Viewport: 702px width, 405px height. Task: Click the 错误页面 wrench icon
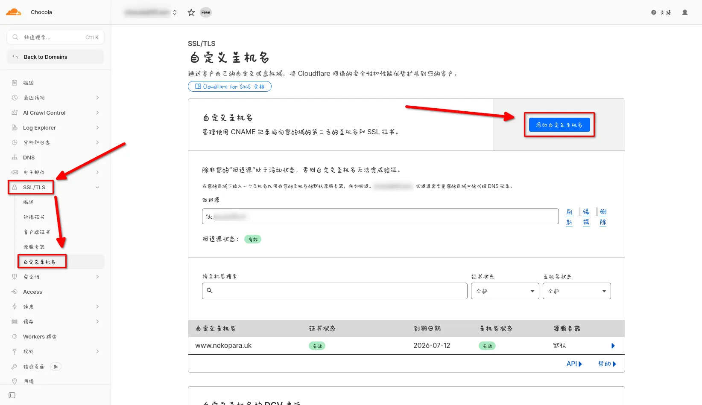coord(15,366)
